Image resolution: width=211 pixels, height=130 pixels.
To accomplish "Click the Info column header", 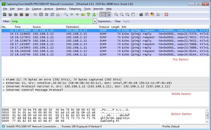I will [124, 27].
